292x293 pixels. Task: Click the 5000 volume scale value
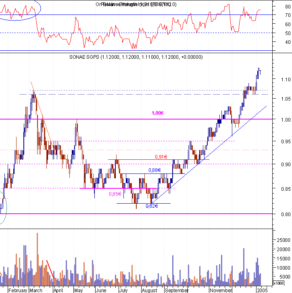click(284, 277)
